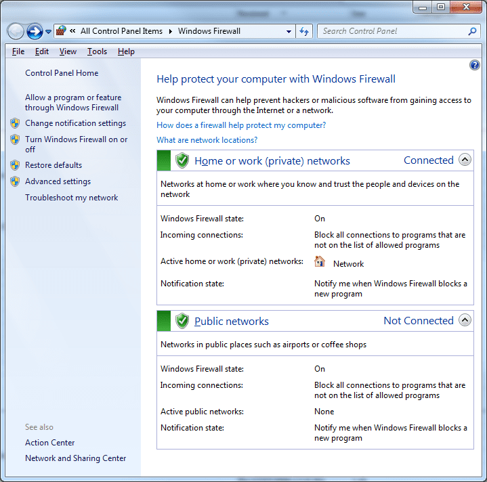Click the house icon beside Network
This screenshot has width=487, height=482.
tap(320, 261)
